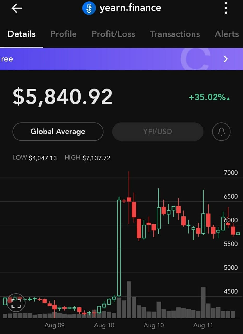Image resolution: width=243 pixels, height=334 pixels.
Task: Tap the tall green candlestick on chart
Action: point(119,248)
